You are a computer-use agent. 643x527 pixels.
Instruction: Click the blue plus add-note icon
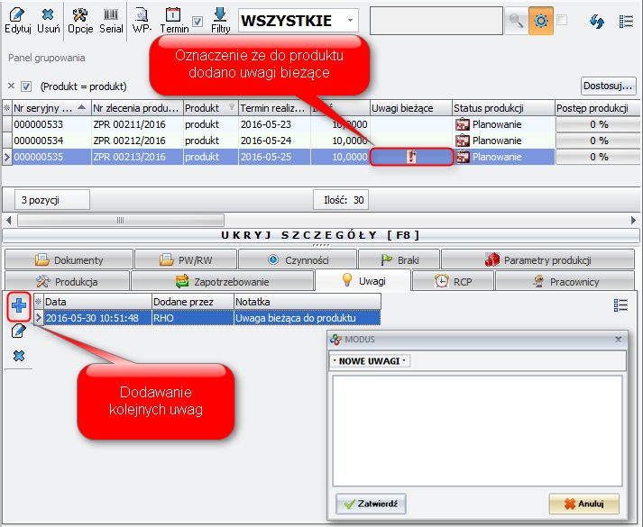pyautogui.click(x=19, y=305)
